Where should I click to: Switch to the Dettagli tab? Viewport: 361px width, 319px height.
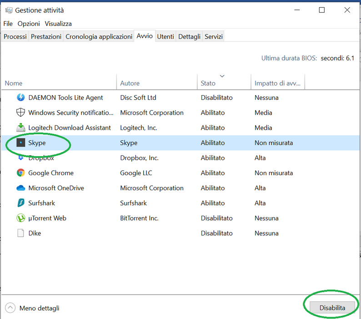tap(189, 36)
